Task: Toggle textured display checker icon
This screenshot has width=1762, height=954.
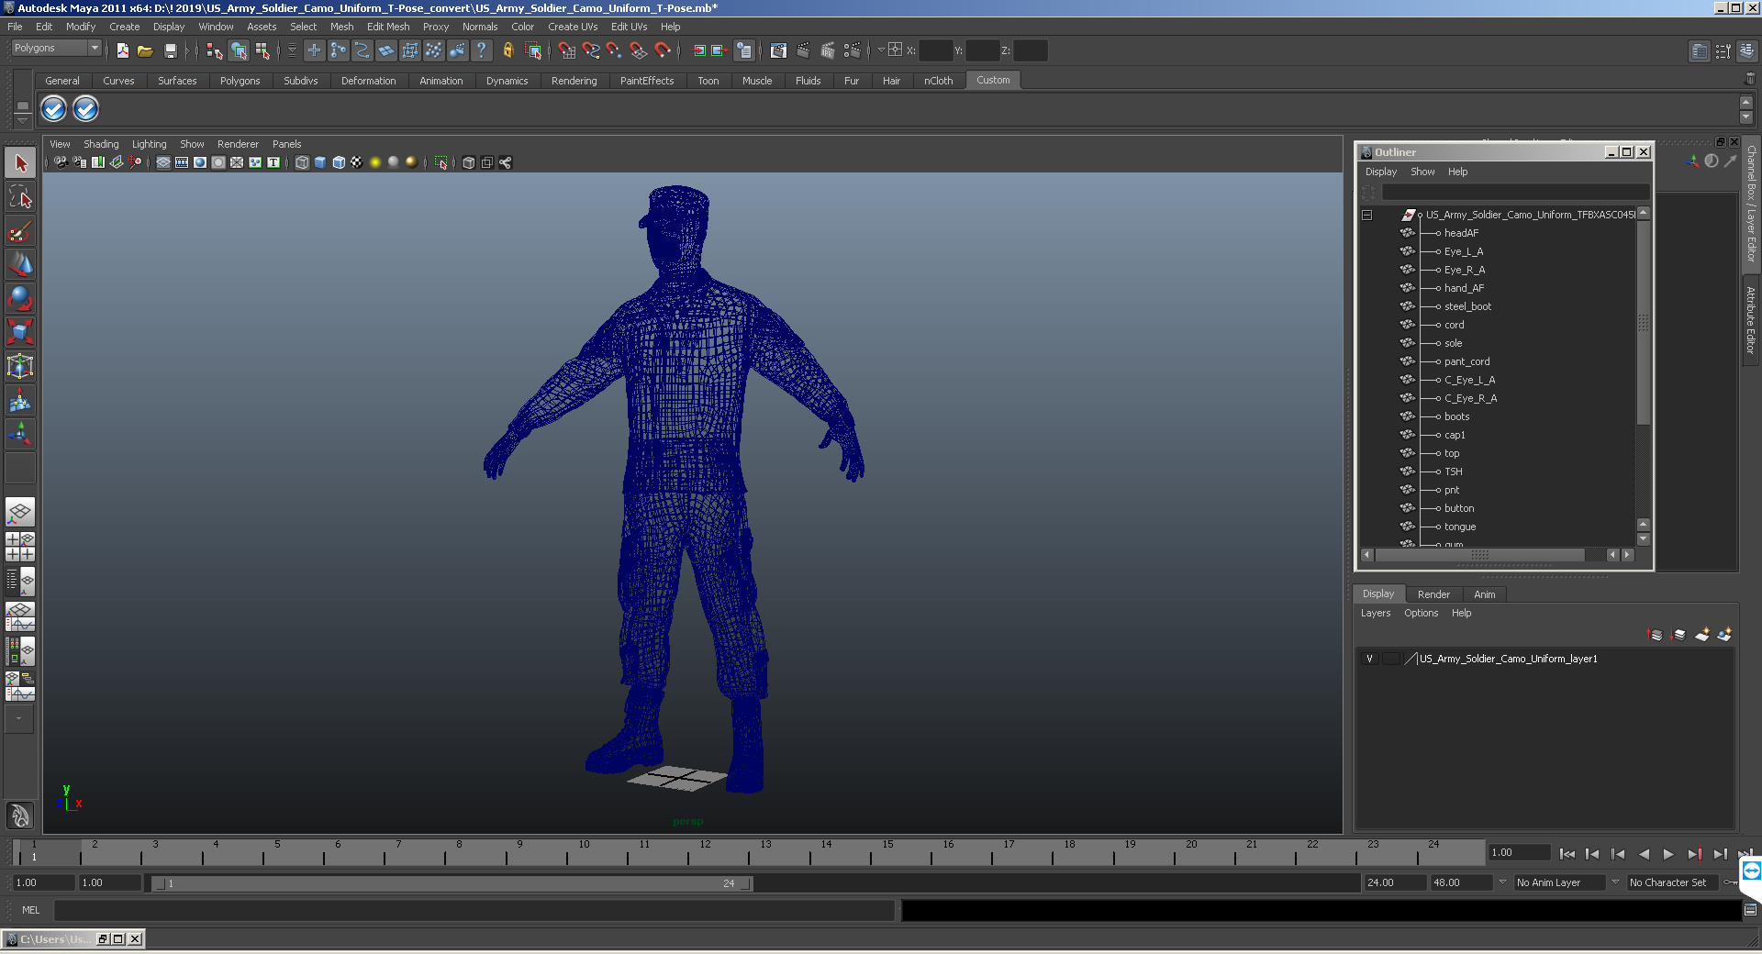Action: [357, 162]
